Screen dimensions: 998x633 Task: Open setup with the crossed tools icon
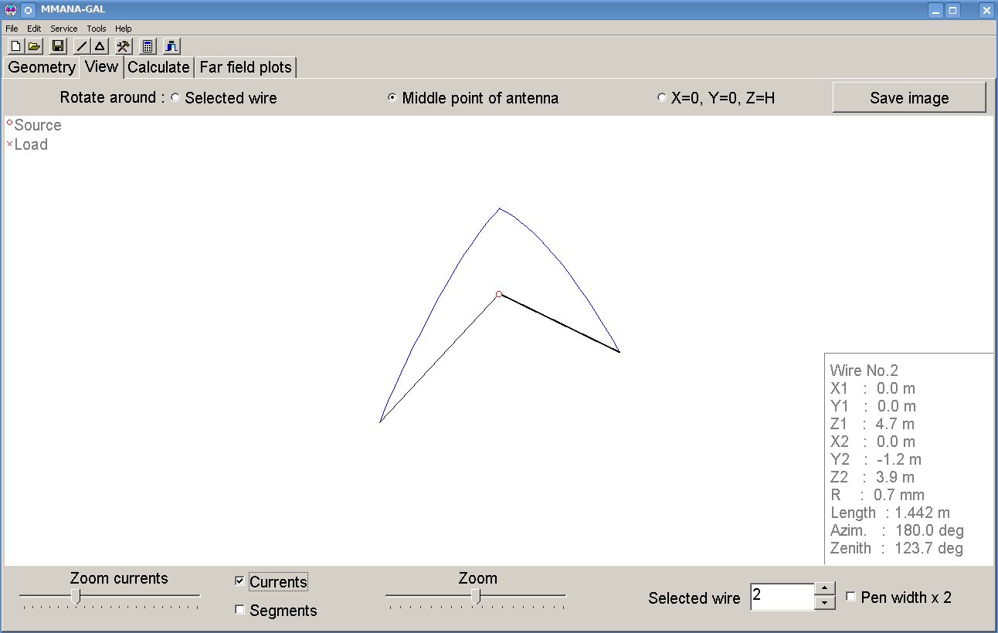123,46
